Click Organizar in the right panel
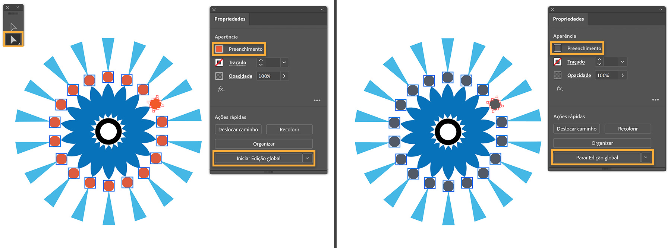 point(602,143)
